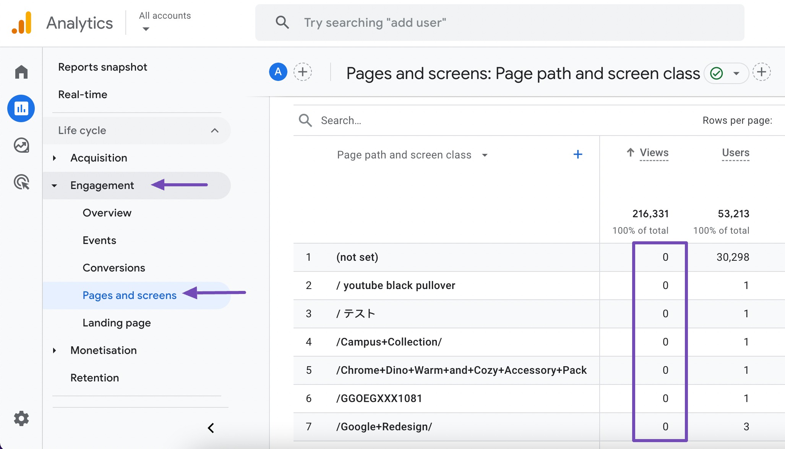
Task: Open the Home icon in the left rail
Action: click(21, 72)
